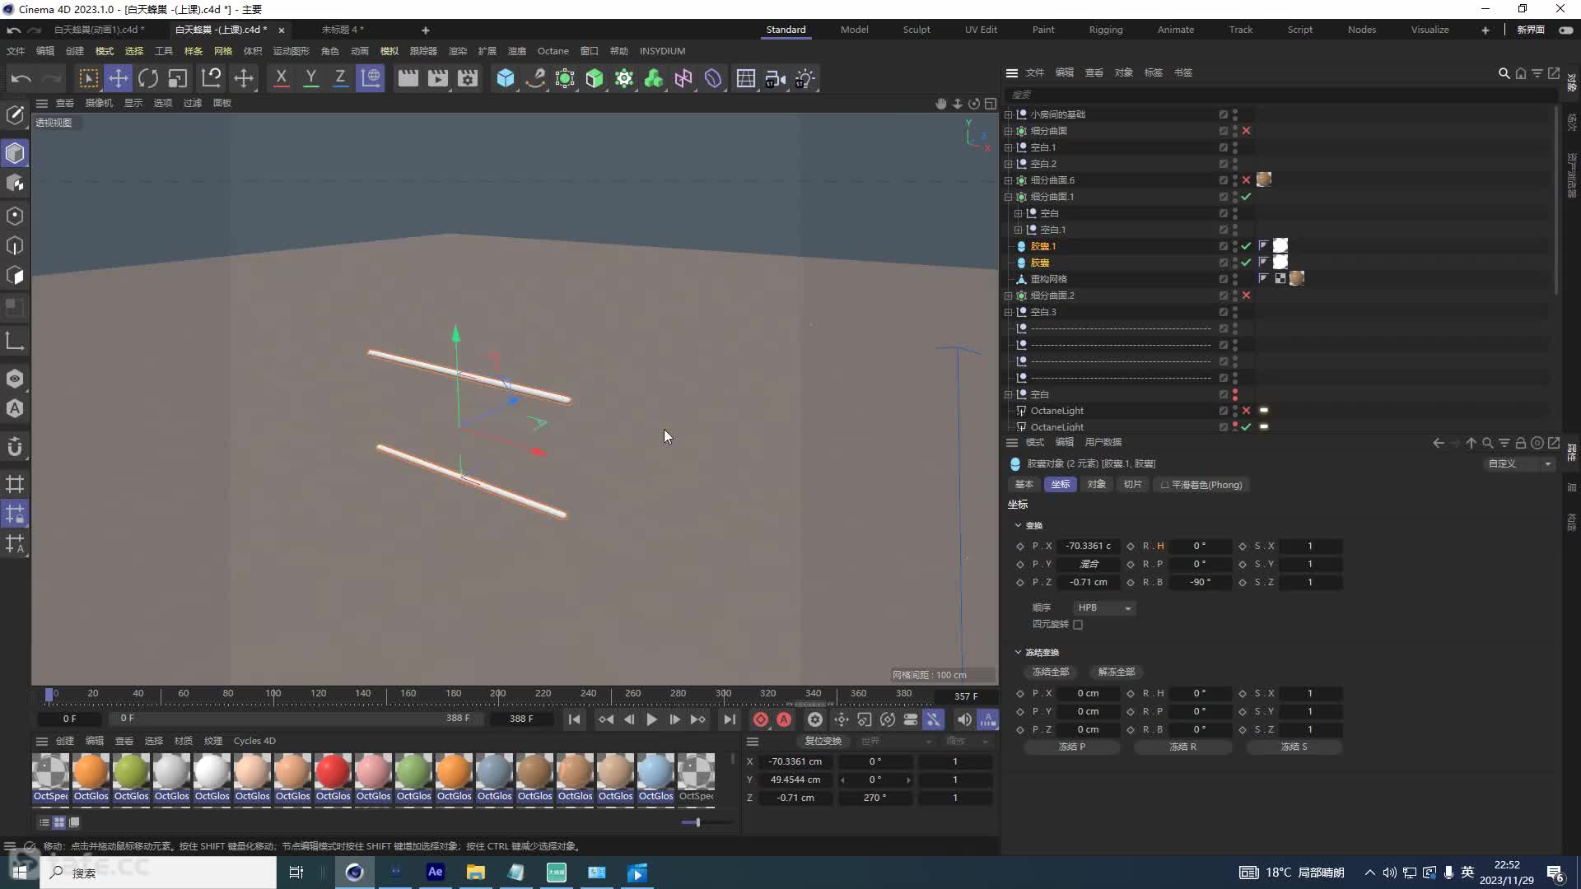The height and width of the screenshot is (889, 1581).
Task: Enable the 四元旋转 checkbox
Action: 1078,625
